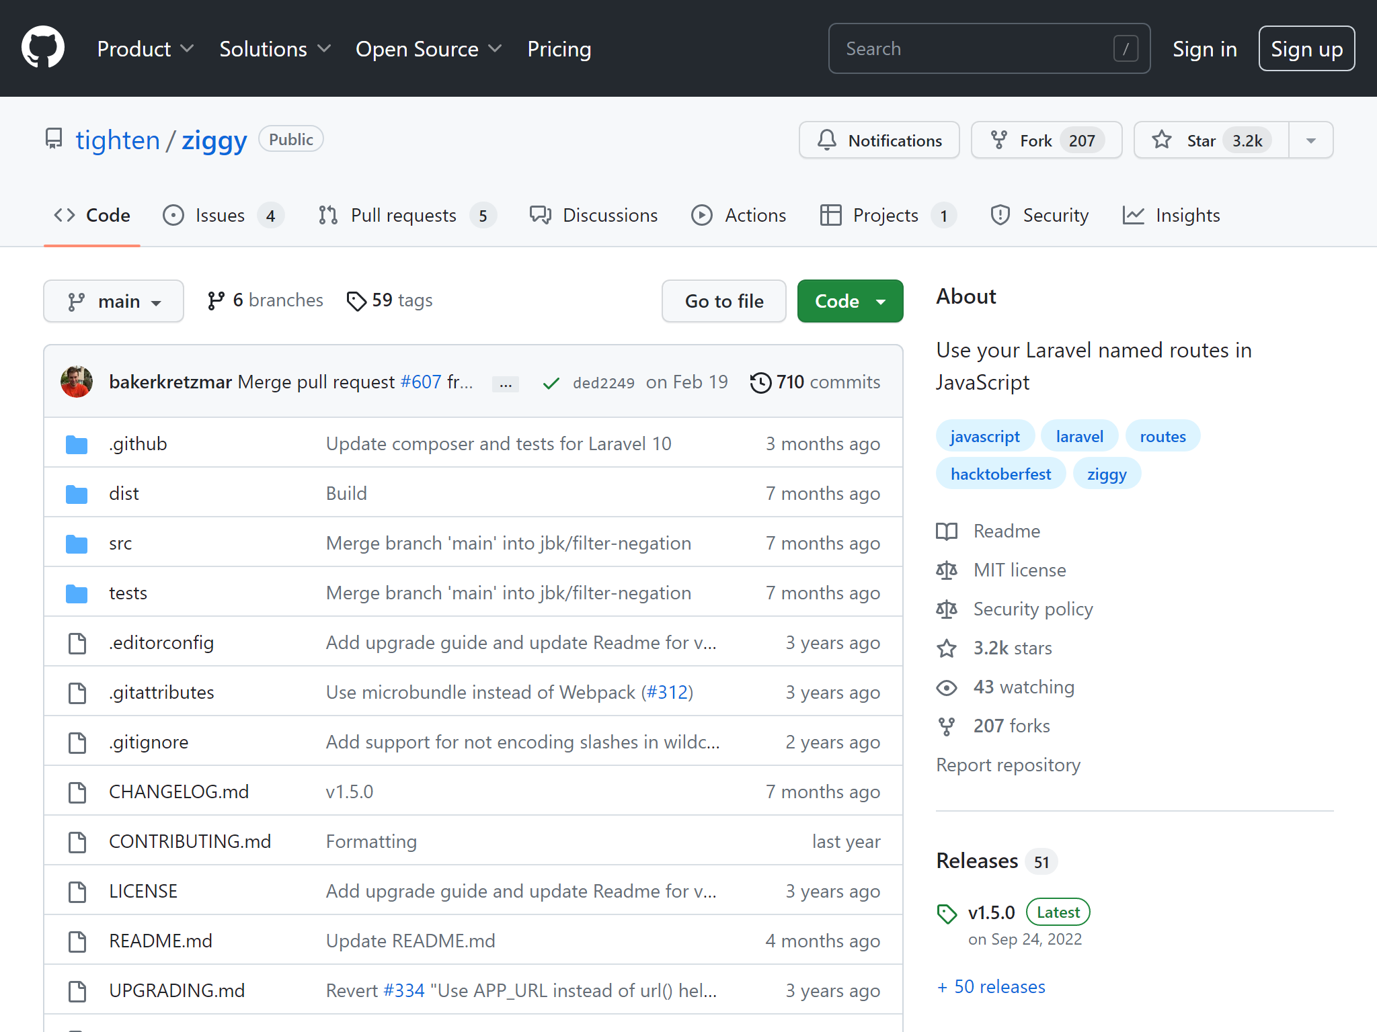Image resolution: width=1377 pixels, height=1032 pixels.
Task: Open commit hash ded2249
Action: coord(604,383)
